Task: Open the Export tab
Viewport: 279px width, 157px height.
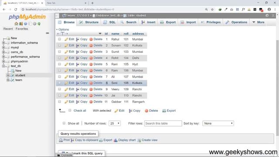Action: click(x=168, y=22)
